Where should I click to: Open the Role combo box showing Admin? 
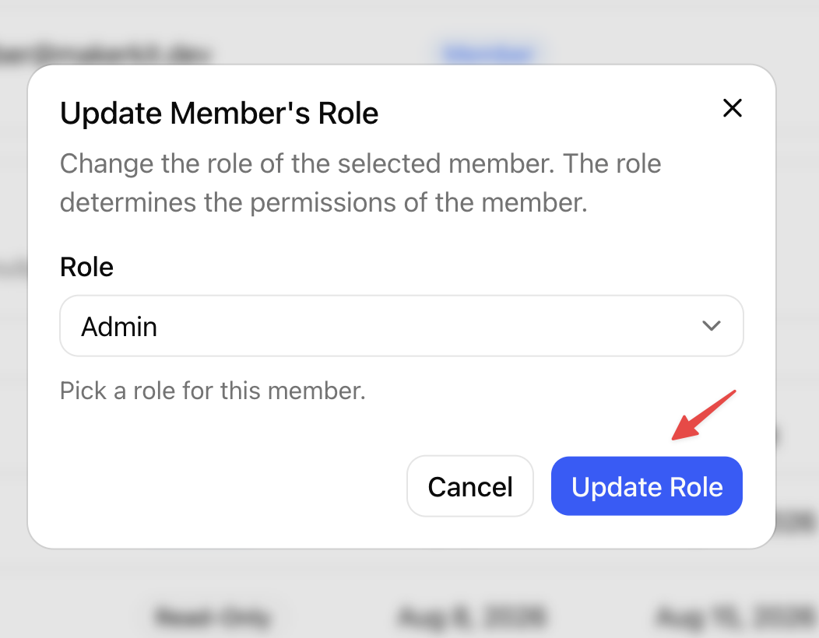pyautogui.click(x=402, y=326)
